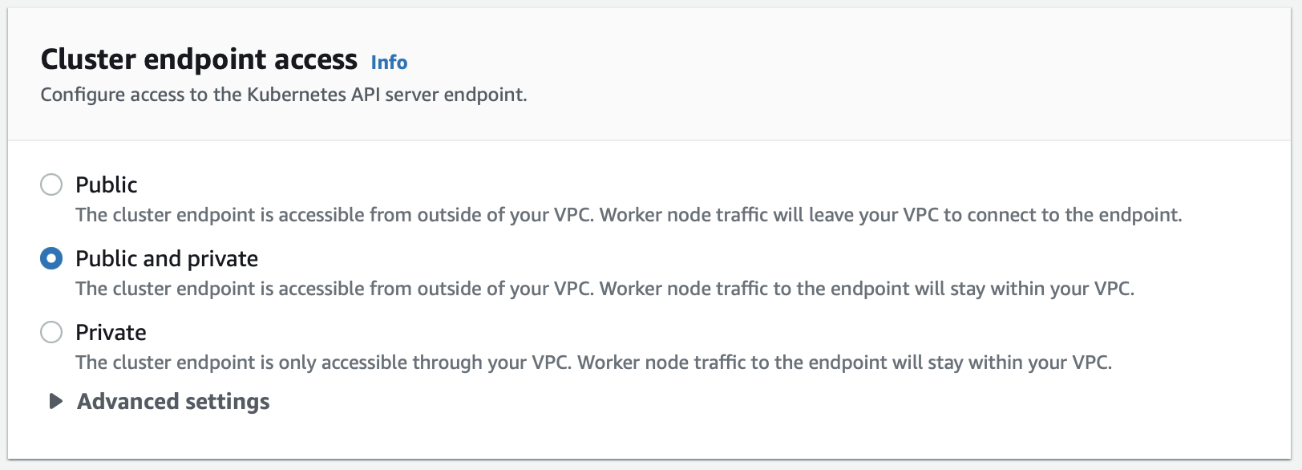Expand Advanced settings via the triangle arrow

point(55,401)
